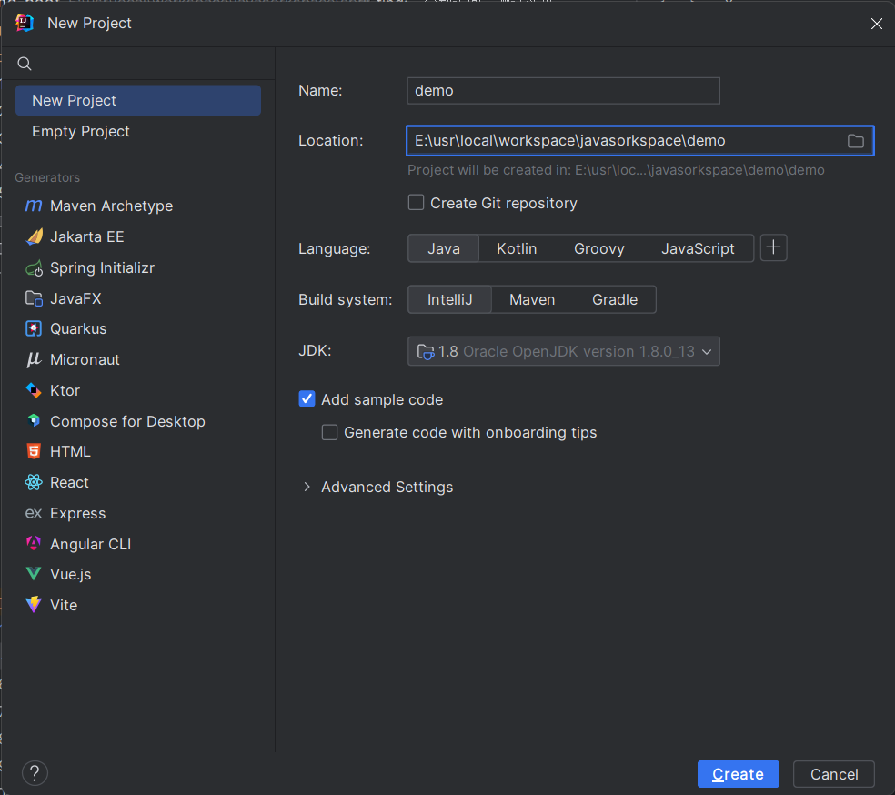The height and width of the screenshot is (795, 895).
Task: Click the React atom icon
Action: coord(34,482)
